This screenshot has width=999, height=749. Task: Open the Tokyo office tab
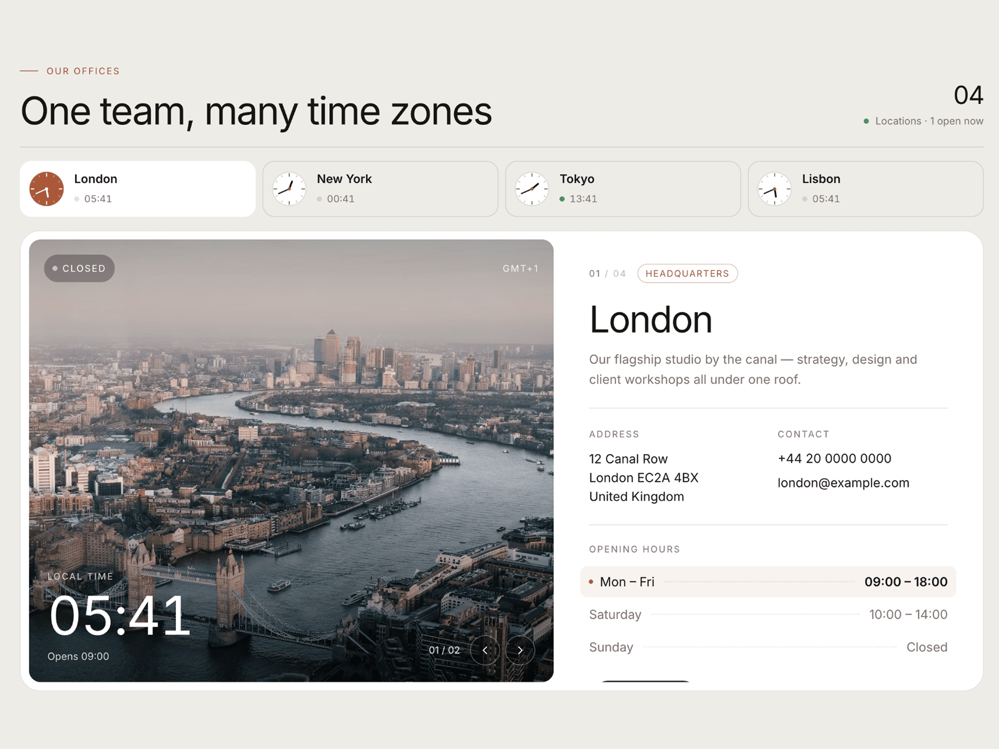[x=623, y=189]
